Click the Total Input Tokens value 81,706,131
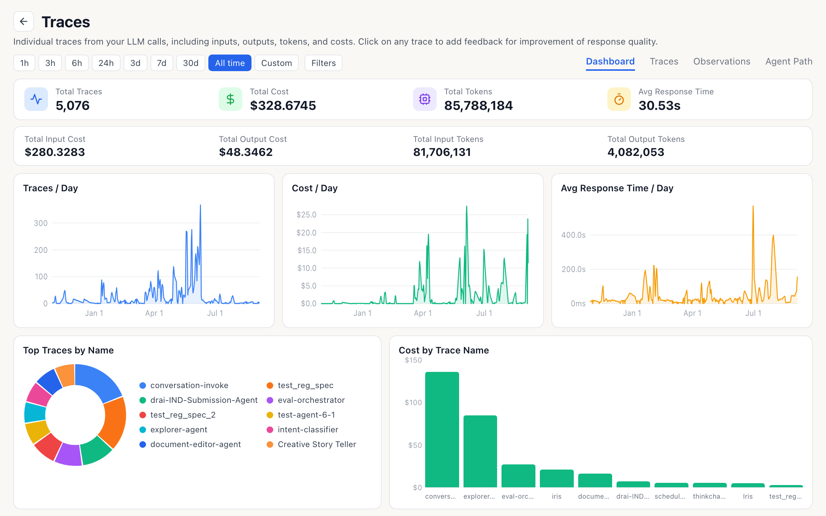 click(442, 152)
